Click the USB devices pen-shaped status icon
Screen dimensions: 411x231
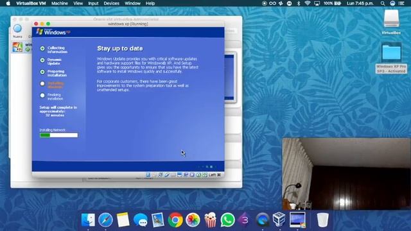[167, 175]
